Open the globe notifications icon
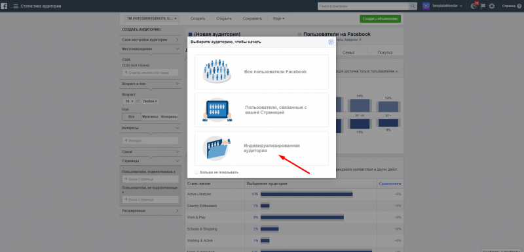 click(x=473, y=6)
